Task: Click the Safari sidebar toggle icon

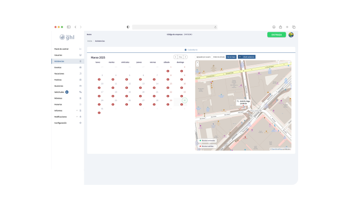Action: point(68,27)
